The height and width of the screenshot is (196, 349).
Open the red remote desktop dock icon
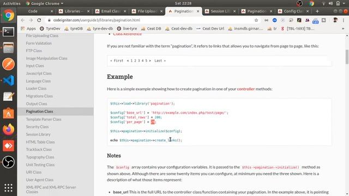9,146
